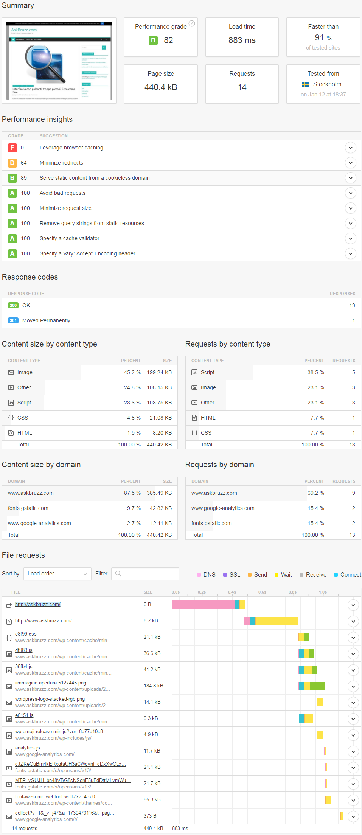This screenshot has height=835, width=362.
Task: Expand the Minimize redirects suggestion
Action: click(x=351, y=163)
